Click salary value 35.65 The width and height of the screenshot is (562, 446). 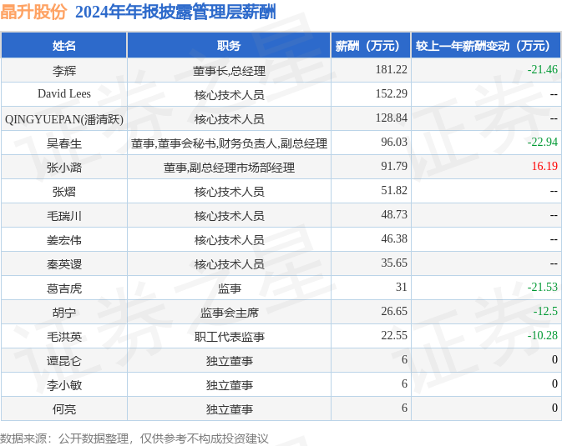(x=394, y=263)
